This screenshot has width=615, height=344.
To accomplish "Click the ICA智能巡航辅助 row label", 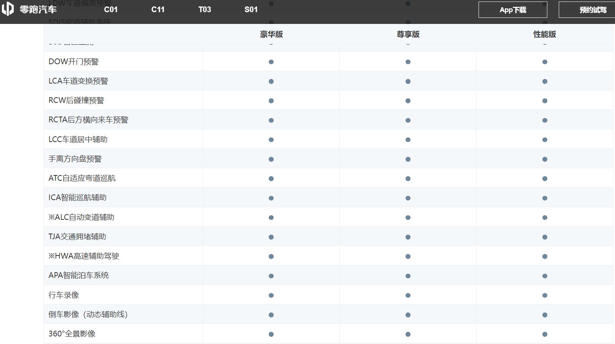I will [x=78, y=197].
